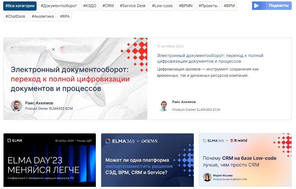The height and width of the screenshot is (189, 296).
Task: Open card 'Может ли одна платформа импортозаместить'
Action: (x=147, y=160)
